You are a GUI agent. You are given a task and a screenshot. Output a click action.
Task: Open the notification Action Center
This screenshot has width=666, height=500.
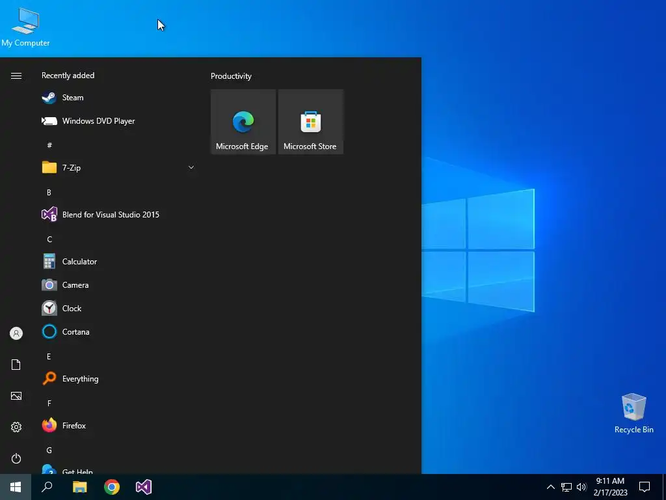click(x=645, y=487)
